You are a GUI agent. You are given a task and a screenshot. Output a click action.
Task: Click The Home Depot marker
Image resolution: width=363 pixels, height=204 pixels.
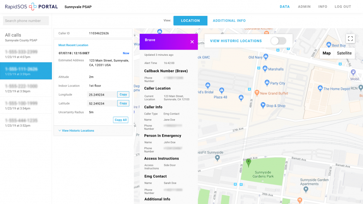pos(320,88)
